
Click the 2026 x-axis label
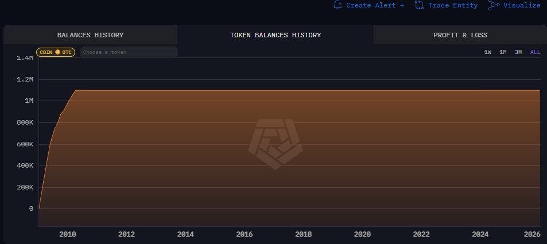532,234
